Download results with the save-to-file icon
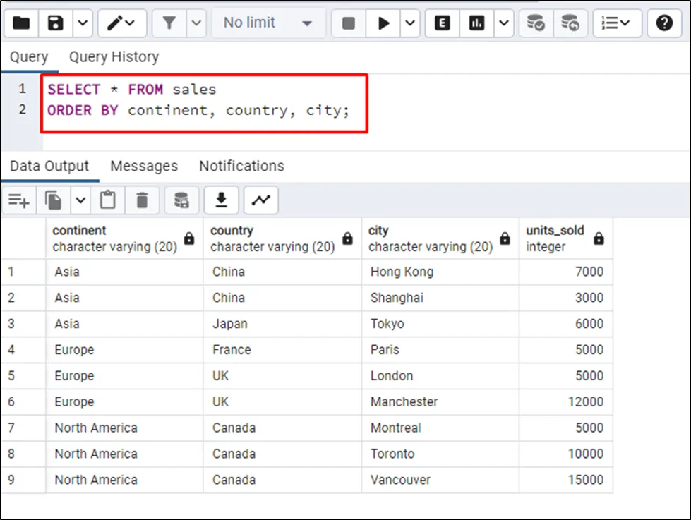This screenshot has width=691, height=520. click(222, 201)
